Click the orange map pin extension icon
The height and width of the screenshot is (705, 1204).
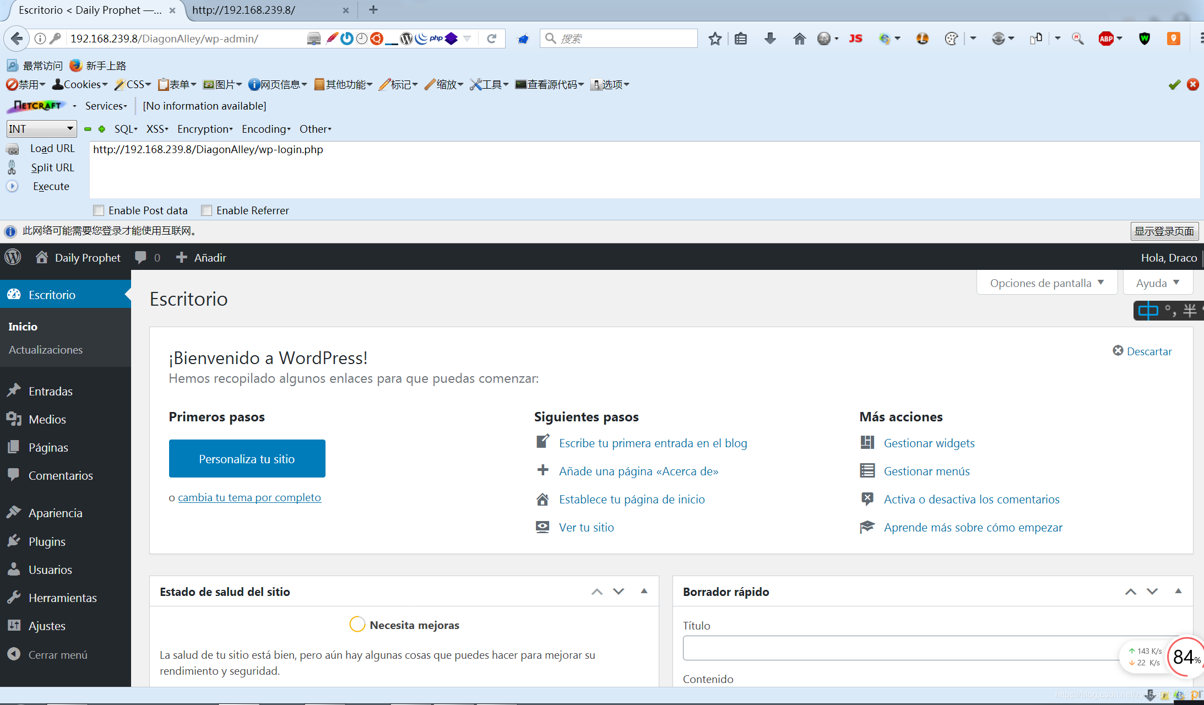(1174, 39)
